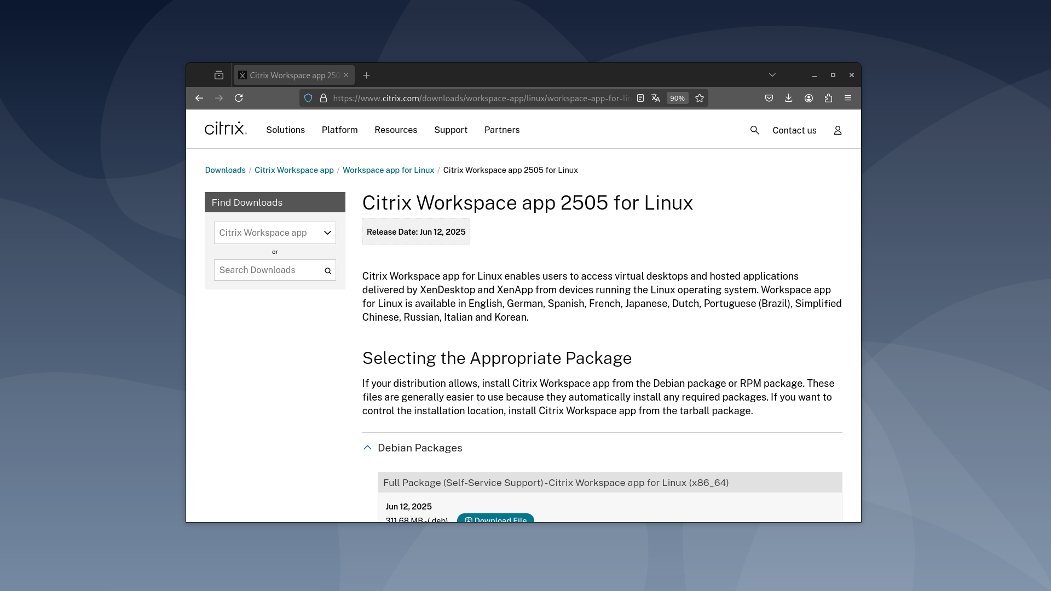Open the extensions puzzle icon
Screen dimensions: 1051x591
point(828,98)
